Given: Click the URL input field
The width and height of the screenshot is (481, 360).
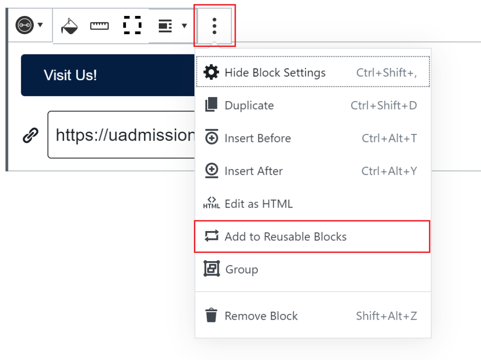Looking at the screenshot, I should 121,135.
